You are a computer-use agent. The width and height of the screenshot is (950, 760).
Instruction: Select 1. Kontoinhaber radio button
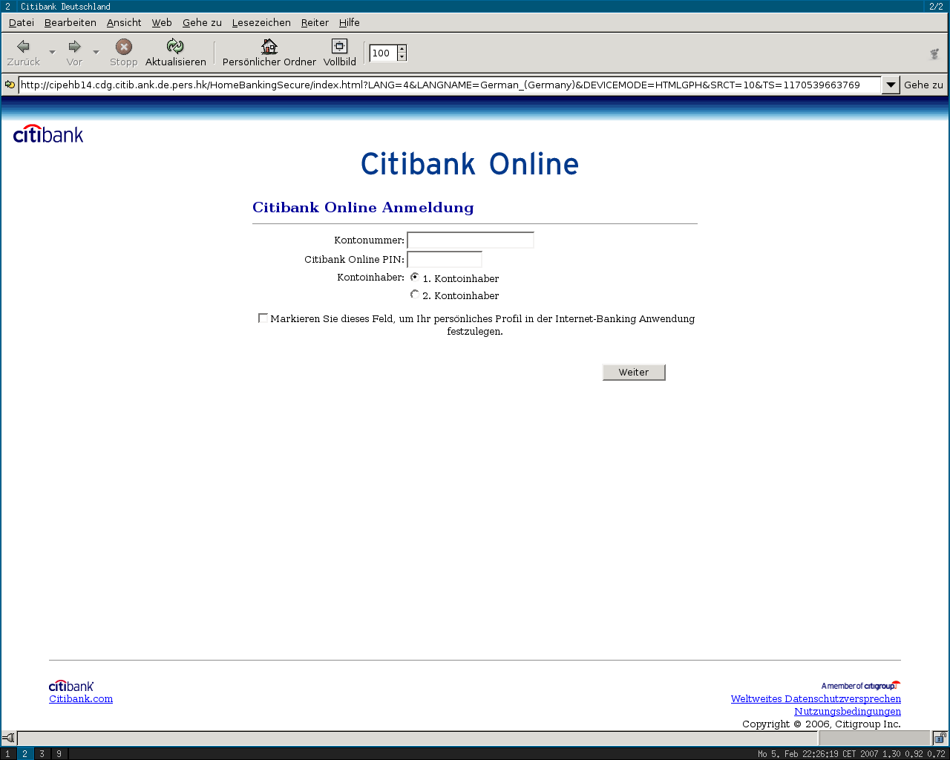pyautogui.click(x=415, y=277)
